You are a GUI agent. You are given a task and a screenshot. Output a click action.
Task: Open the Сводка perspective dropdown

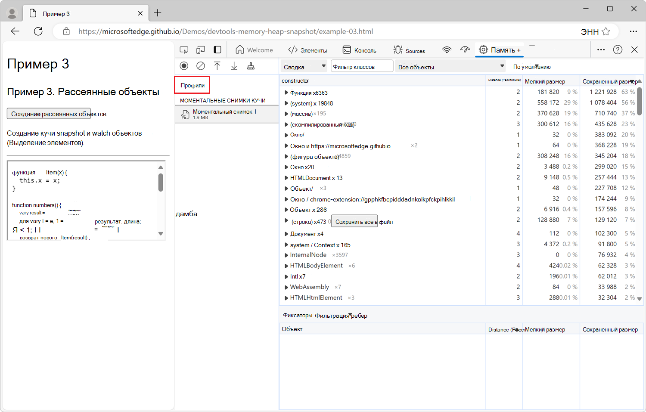pyautogui.click(x=304, y=67)
